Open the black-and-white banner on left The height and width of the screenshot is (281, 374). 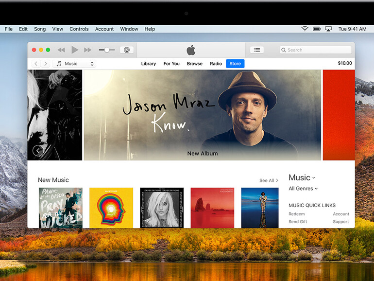click(x=55, y=115)
